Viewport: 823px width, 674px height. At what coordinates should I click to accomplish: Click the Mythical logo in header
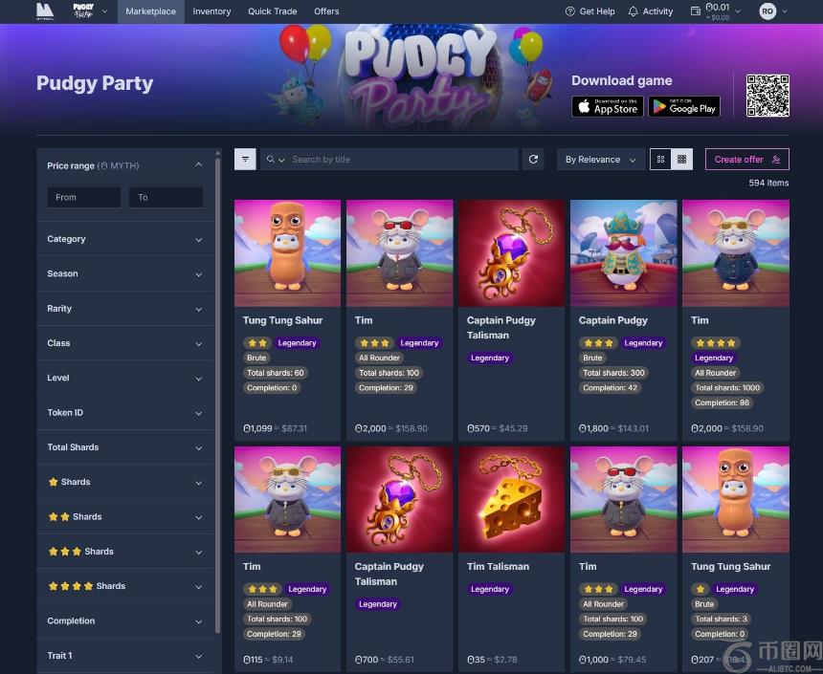coord(45,11)
